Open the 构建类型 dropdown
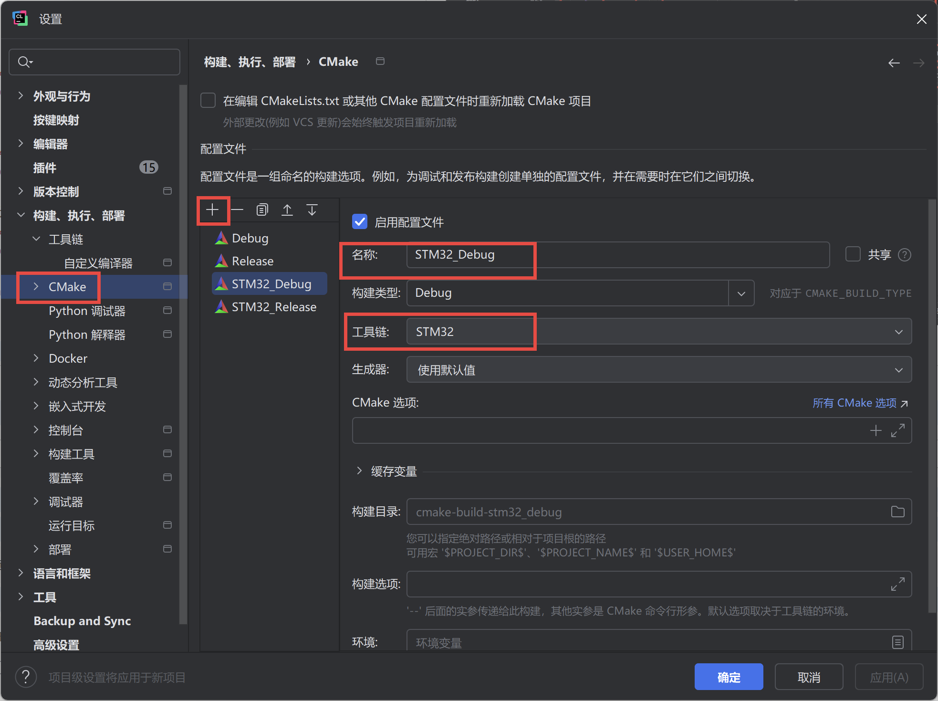The width and height of the screenshot is (938, 701). pyautogui.click(x=742, y=293)
